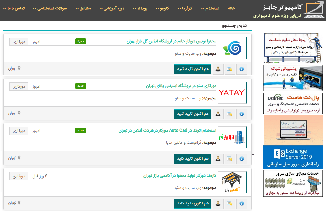Open the airline ticket laptop banner ad
Image resolution: width=326 pixels, height=211 pixels.
[293, 130]
